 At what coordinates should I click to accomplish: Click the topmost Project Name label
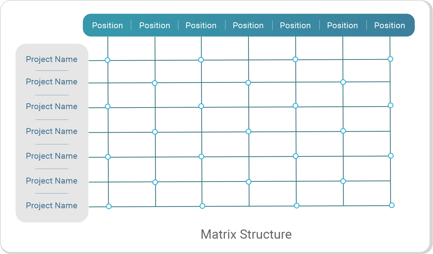tap(52, 59)
